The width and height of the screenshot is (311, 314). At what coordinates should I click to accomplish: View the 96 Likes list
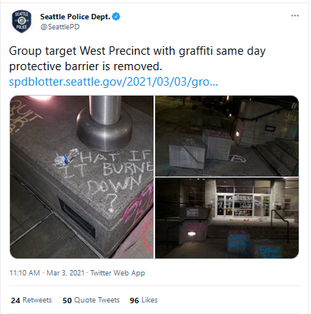(144, 300)
